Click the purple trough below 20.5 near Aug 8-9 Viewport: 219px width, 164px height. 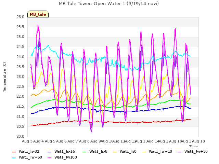(91, 131)
